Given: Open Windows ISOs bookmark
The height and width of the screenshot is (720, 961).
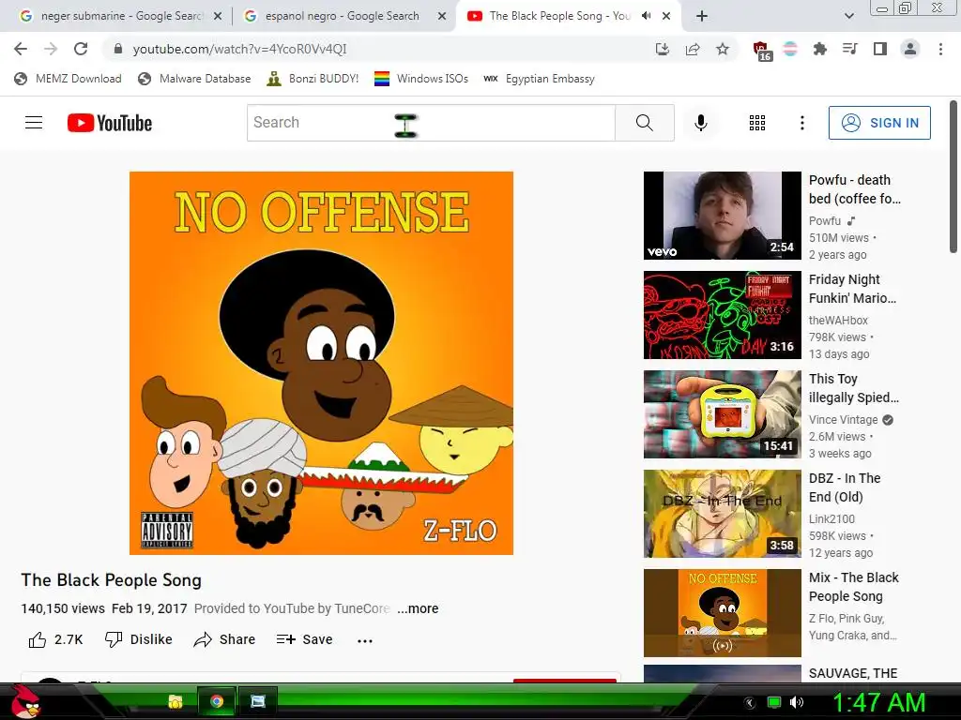Looking at the screenshot, I should (x=421, y=79).
